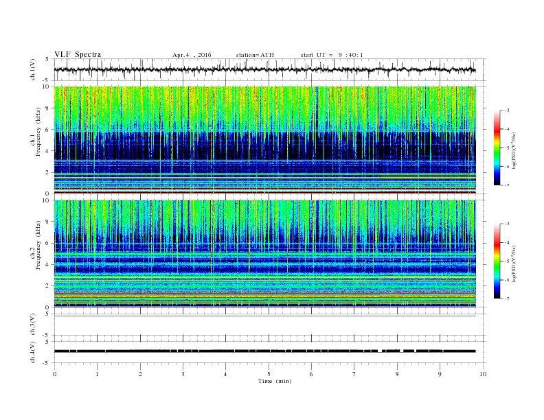Click the time axis tick label '3'
Image resolution: width=544 pixels, height=420 pixels.
pyautogui.click(x=183, y=374)
